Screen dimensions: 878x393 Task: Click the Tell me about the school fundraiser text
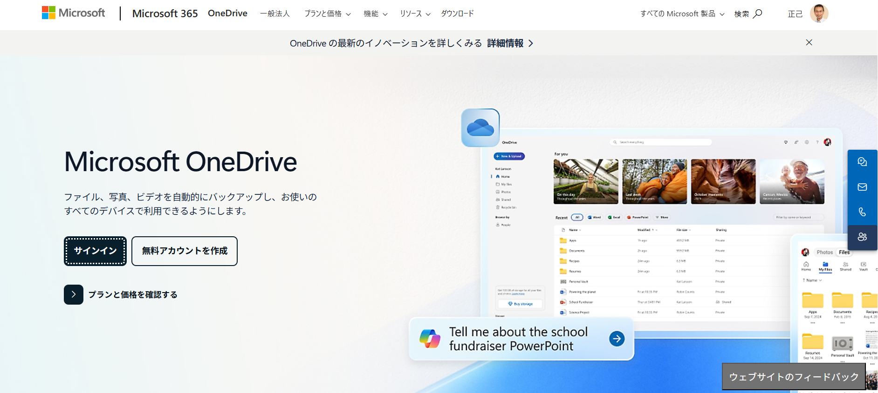[x=518, y=339]
